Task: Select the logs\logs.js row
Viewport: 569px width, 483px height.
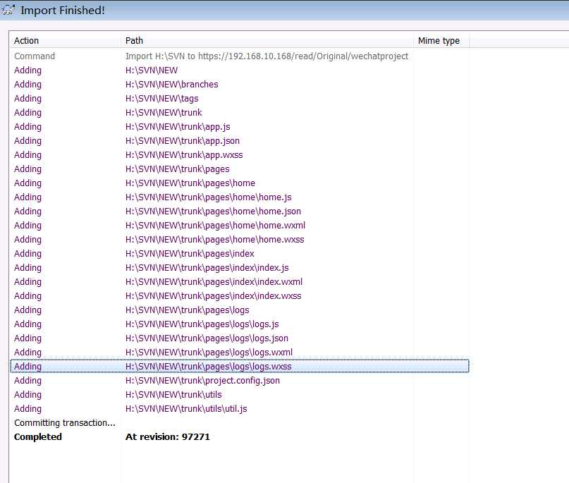Action: (x=240, y=324)
